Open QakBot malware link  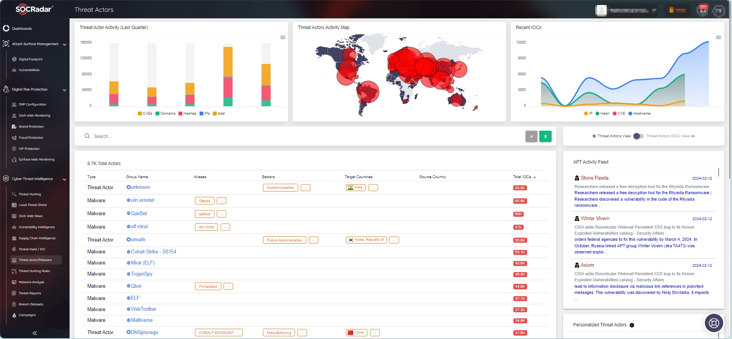139,214
